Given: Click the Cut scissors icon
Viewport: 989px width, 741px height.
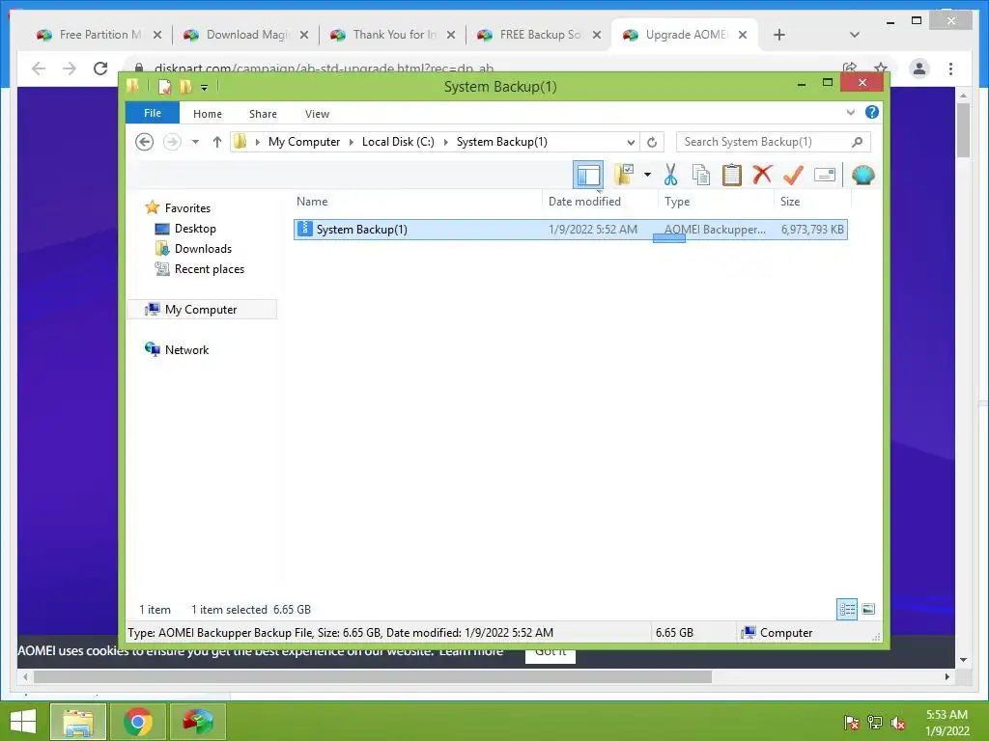Looking at the screenshot, I should (x=670, y=175).
